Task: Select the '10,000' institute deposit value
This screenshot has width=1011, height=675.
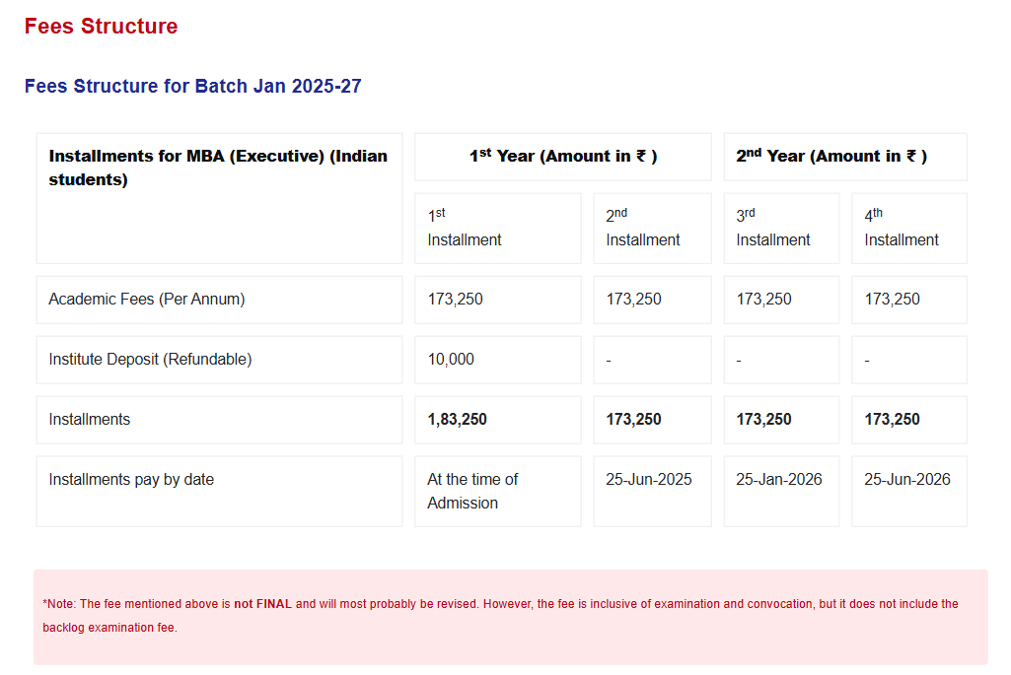Action: [451, 360]
